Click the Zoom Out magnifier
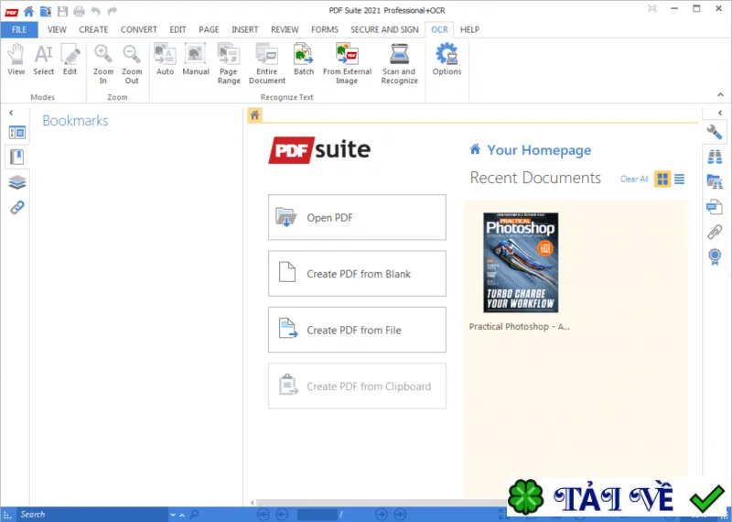Image resolution: width=732 pixels, height=522 pixels. (132, 64)
